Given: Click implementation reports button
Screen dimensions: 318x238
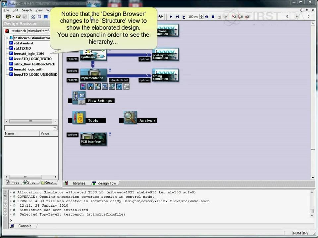Looking at the screenshot, I should pyautogui.click(x=73, y=80).
